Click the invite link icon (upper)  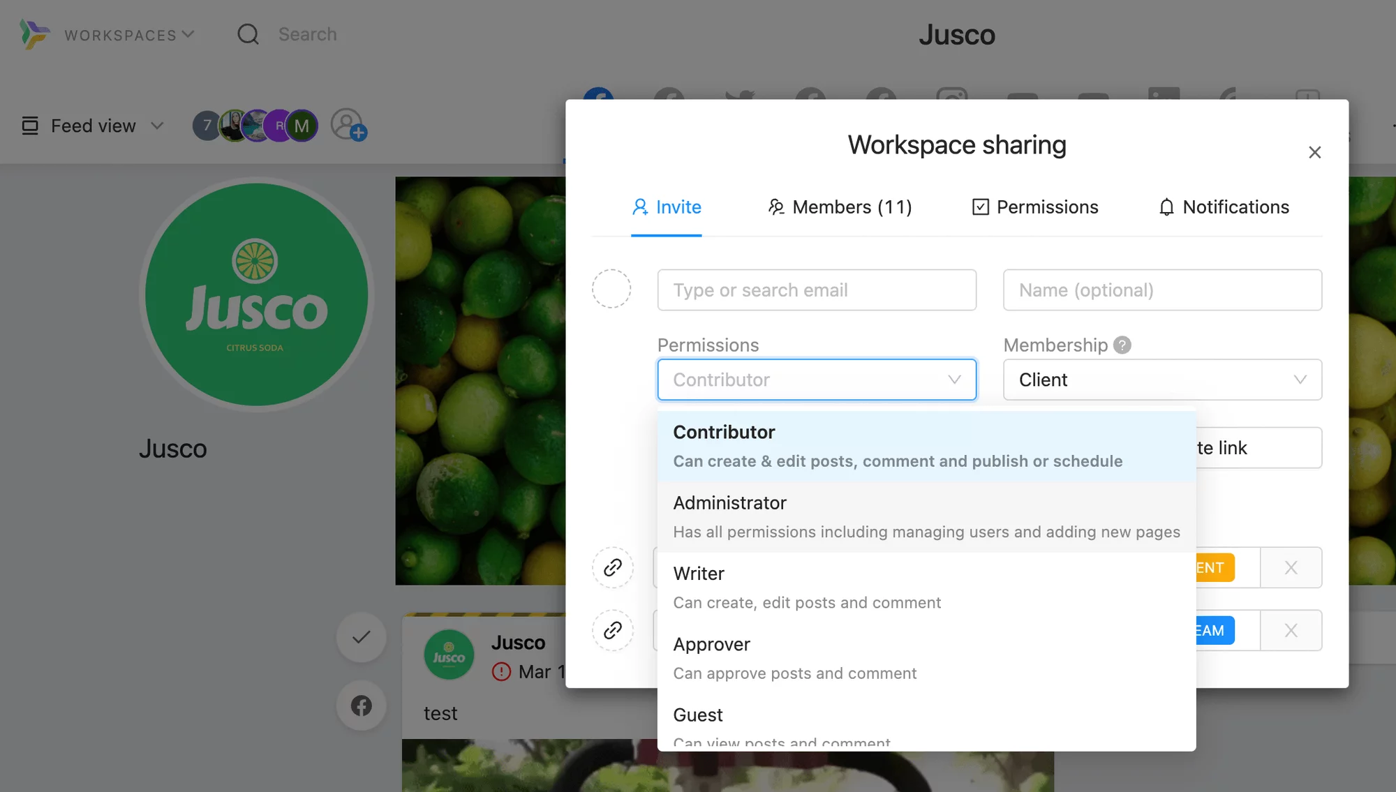coord(613,567)
